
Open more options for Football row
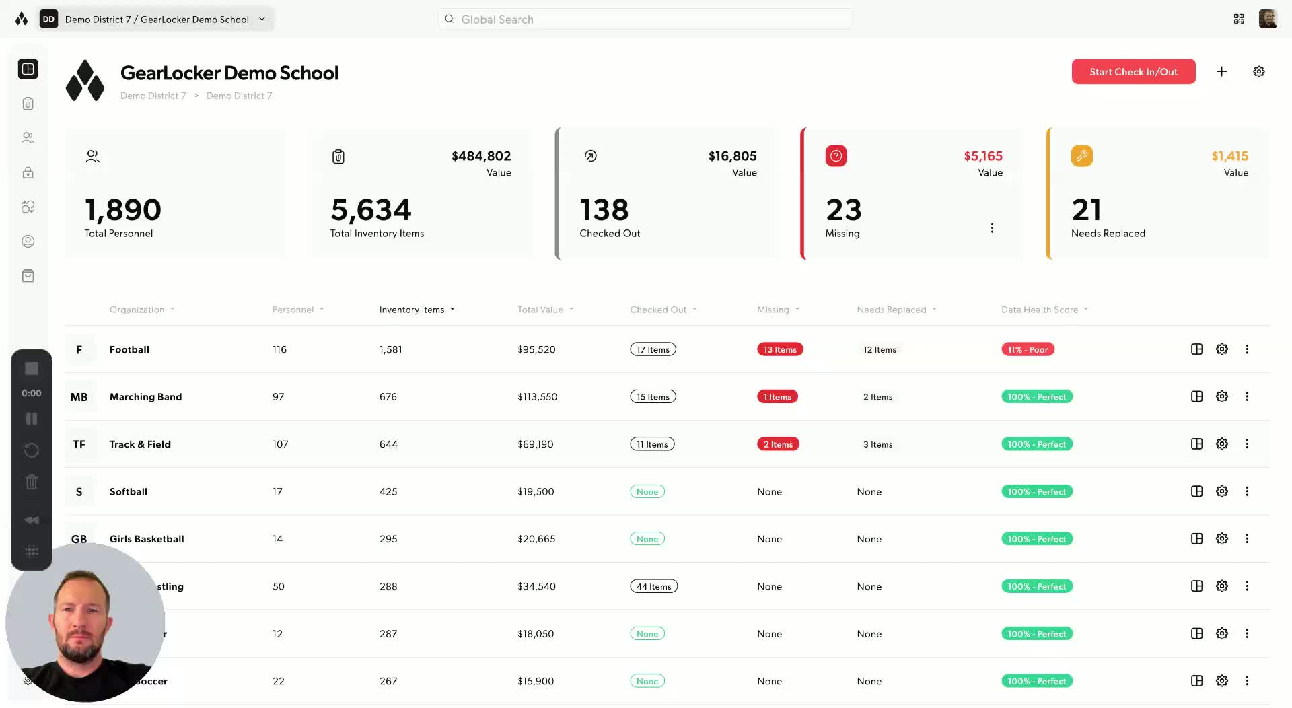click(1247, 349)
